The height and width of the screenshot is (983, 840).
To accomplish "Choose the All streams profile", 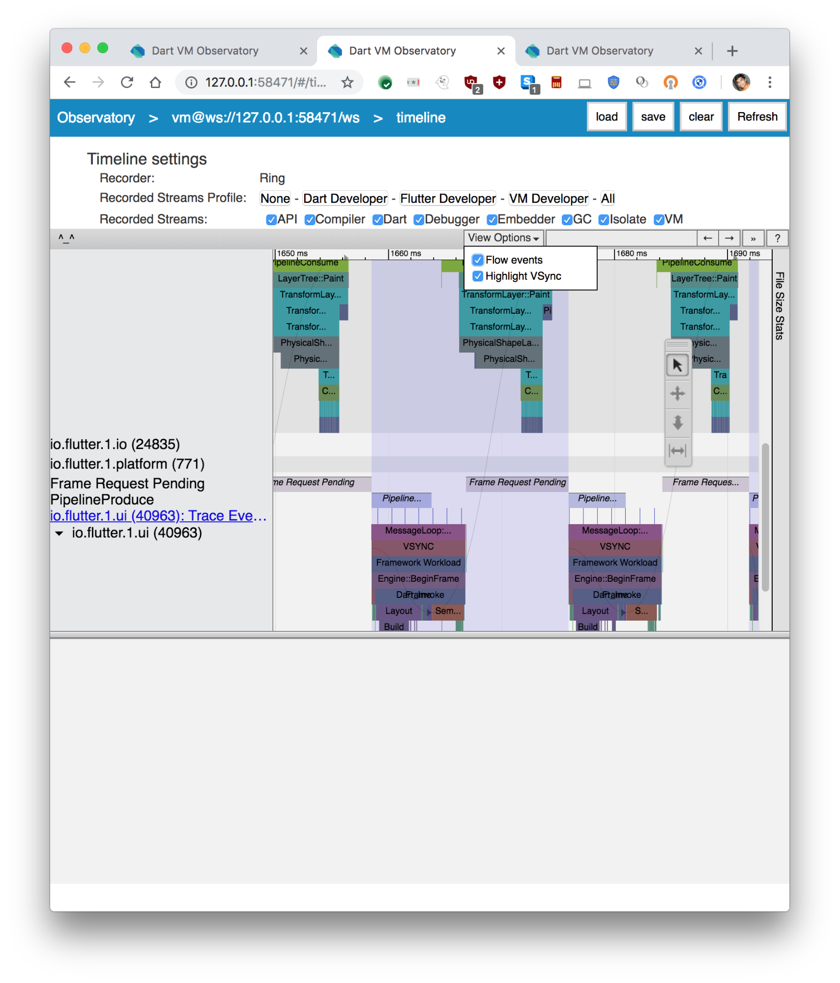I will point(608,199).
